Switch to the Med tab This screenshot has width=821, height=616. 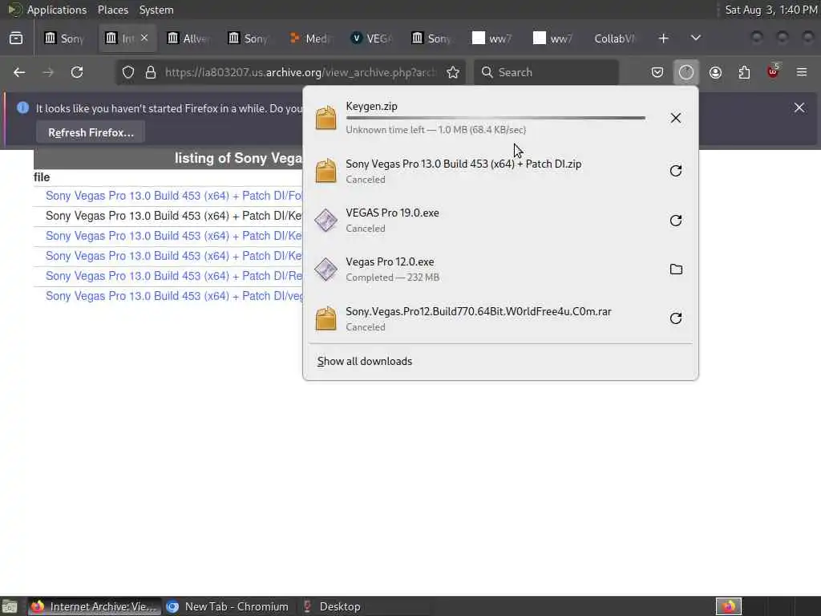click(310, 38)
